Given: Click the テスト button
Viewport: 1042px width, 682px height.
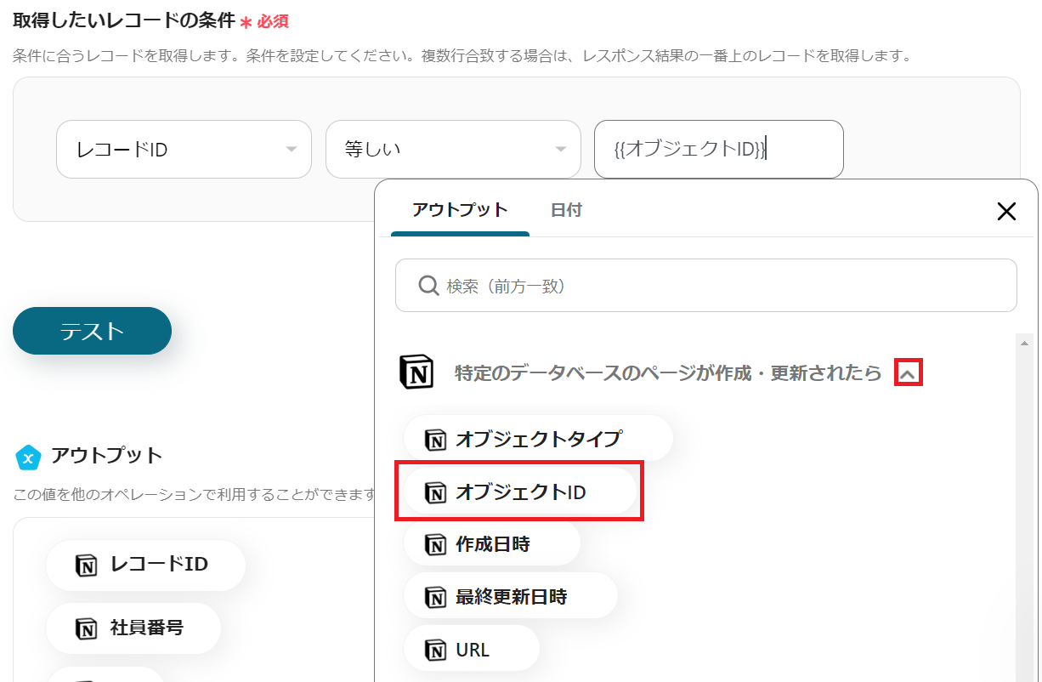Looking at the screenshot, I should pos(92,331).
